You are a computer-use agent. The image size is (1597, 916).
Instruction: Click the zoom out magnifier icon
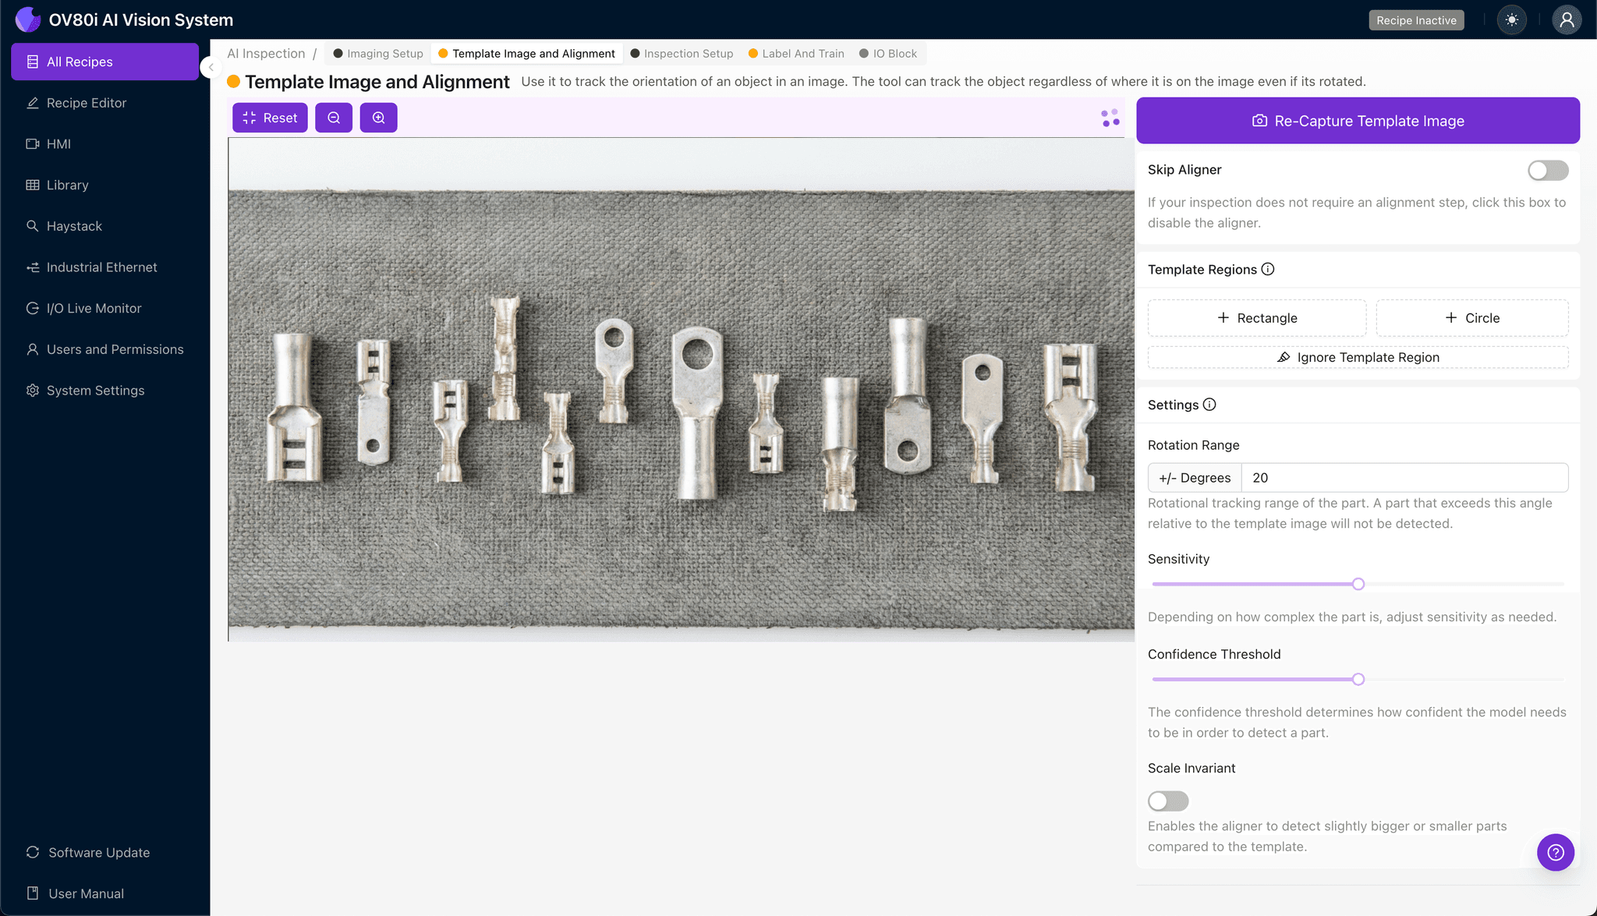[334, 118]
